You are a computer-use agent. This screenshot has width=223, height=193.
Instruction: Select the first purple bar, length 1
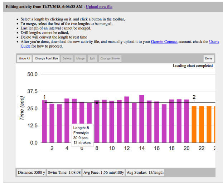click(44, 121)
